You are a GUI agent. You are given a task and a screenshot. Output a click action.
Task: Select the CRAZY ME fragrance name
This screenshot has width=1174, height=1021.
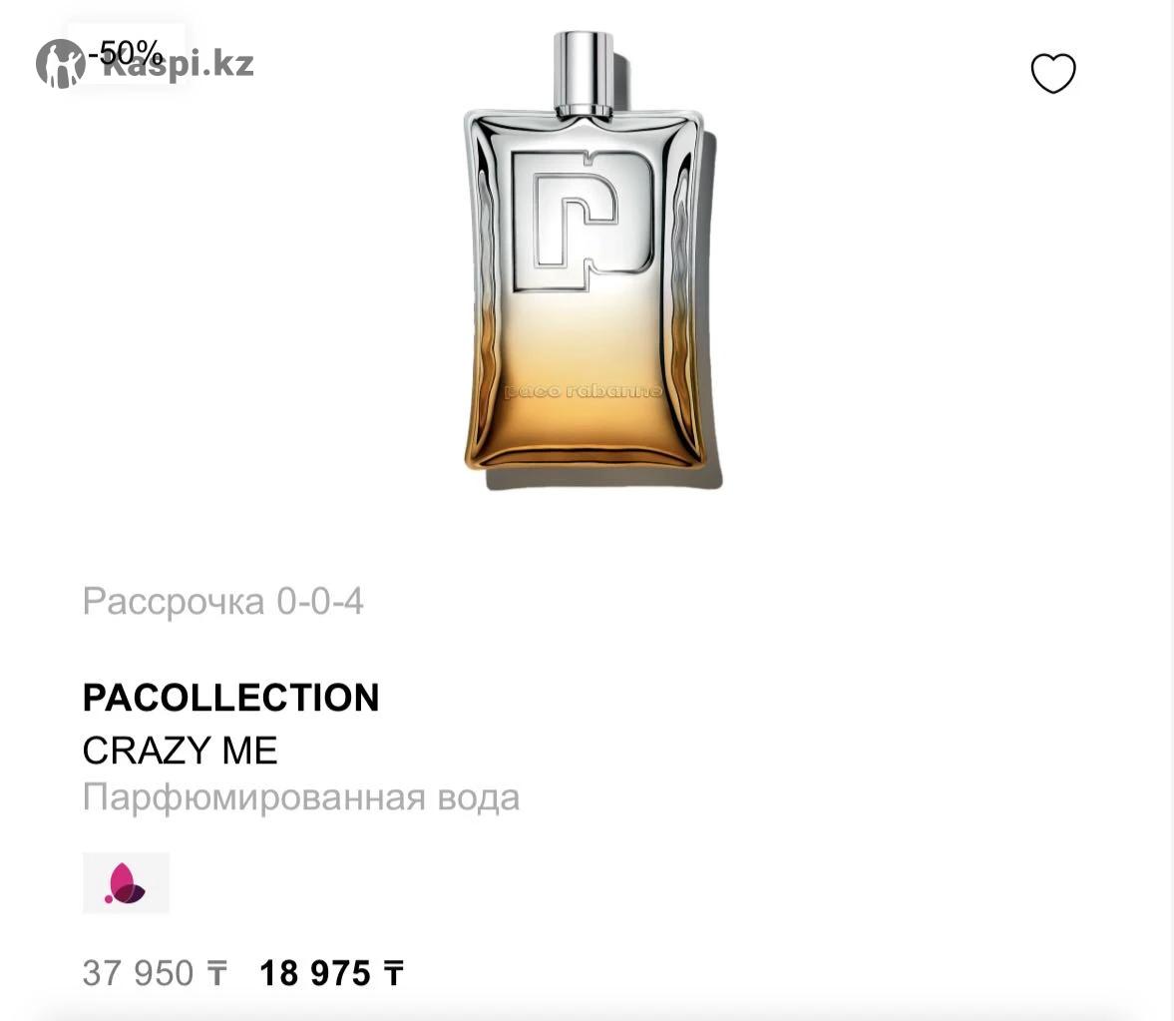[180, 751]
